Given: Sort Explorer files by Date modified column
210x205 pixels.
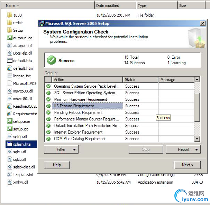Looking at the screenshot, I should pyautogui.click(x=115, y=6).
